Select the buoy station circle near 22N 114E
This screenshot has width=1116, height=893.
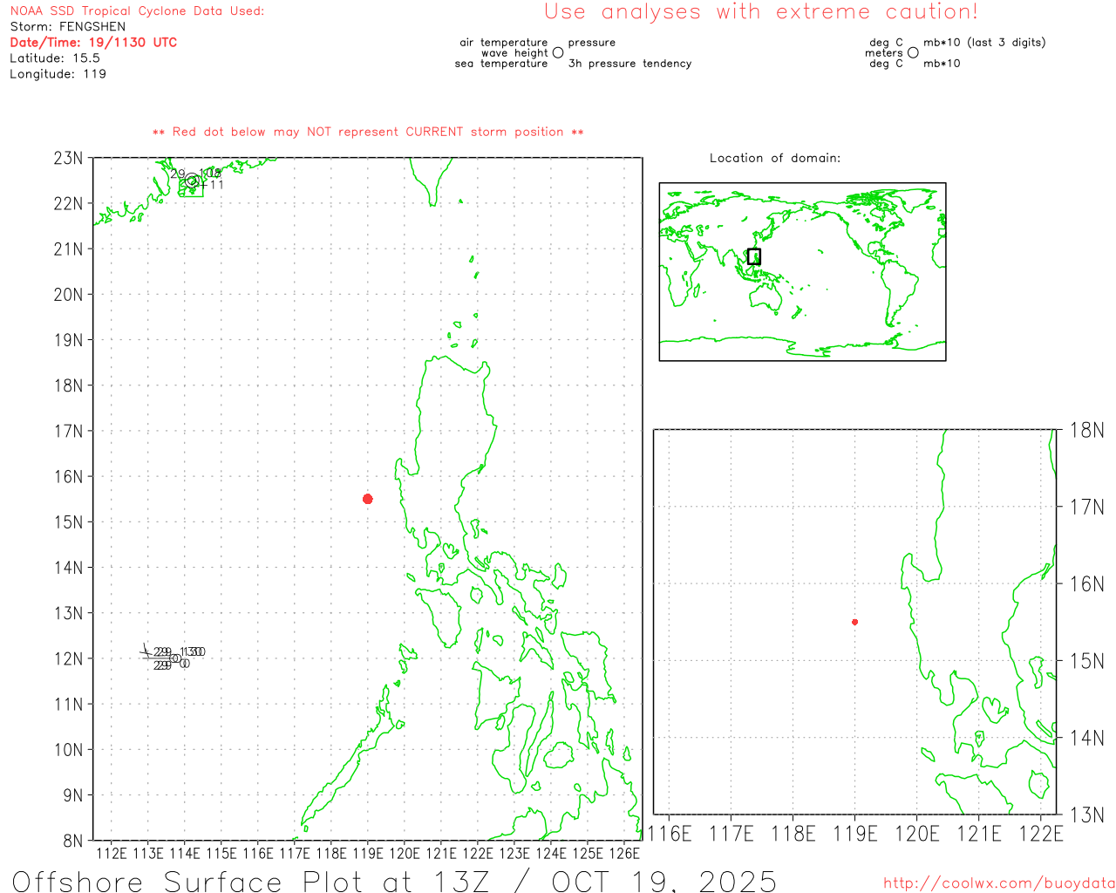pos(192,181)
